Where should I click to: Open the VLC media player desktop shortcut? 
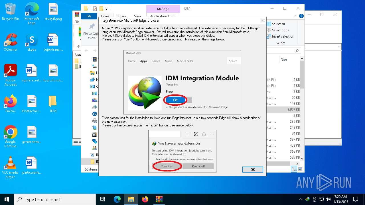click(x=11, y=167)
